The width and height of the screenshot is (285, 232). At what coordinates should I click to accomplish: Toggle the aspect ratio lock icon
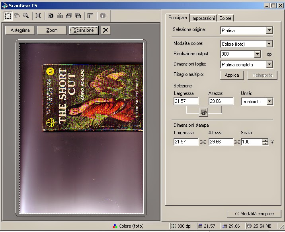click(203, 112)
